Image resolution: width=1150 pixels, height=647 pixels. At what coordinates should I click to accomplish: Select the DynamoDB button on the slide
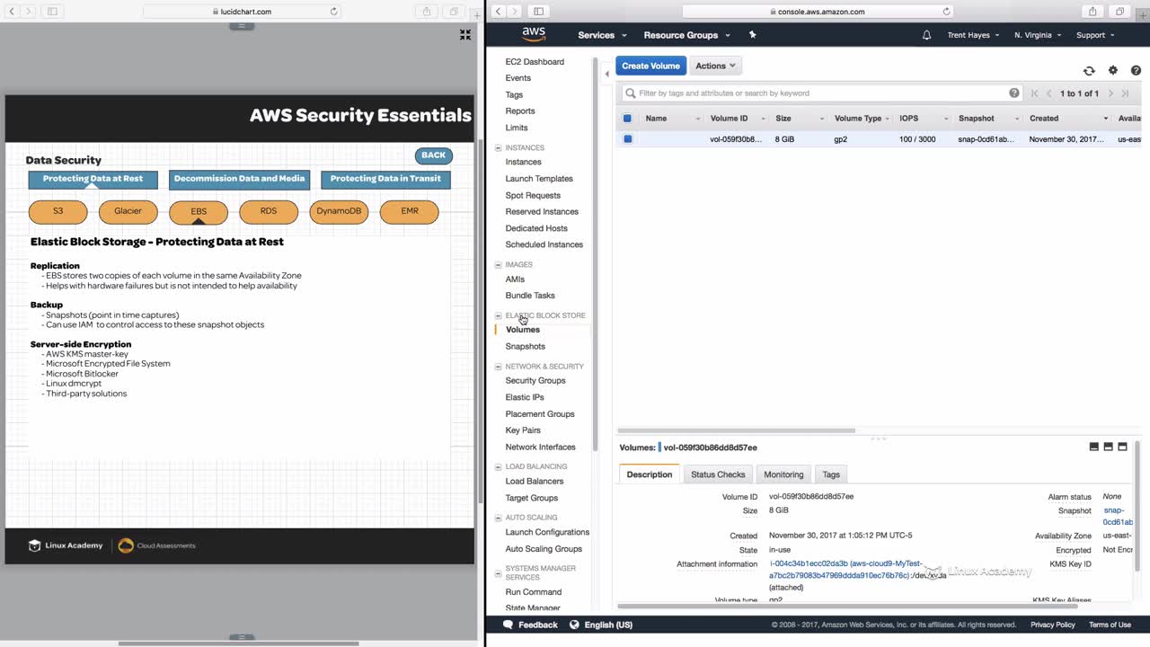[339, 211]
